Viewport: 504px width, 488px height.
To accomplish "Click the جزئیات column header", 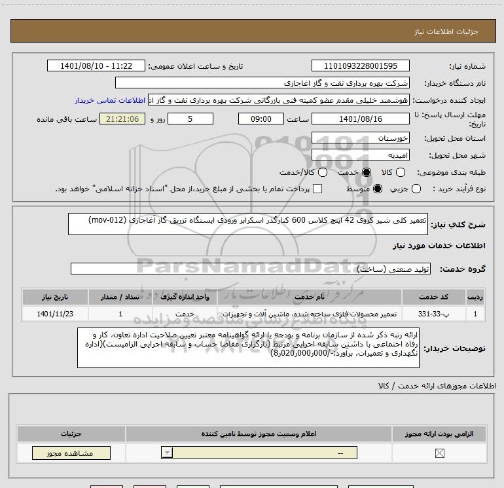I will pos(71,434).
